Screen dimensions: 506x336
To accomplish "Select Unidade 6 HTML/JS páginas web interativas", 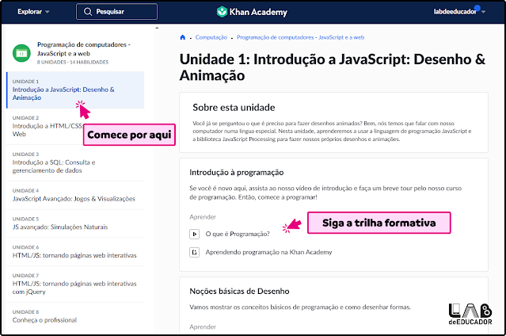I will point(75,252).
